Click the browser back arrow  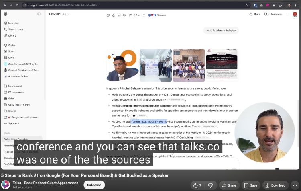[5, 5]
